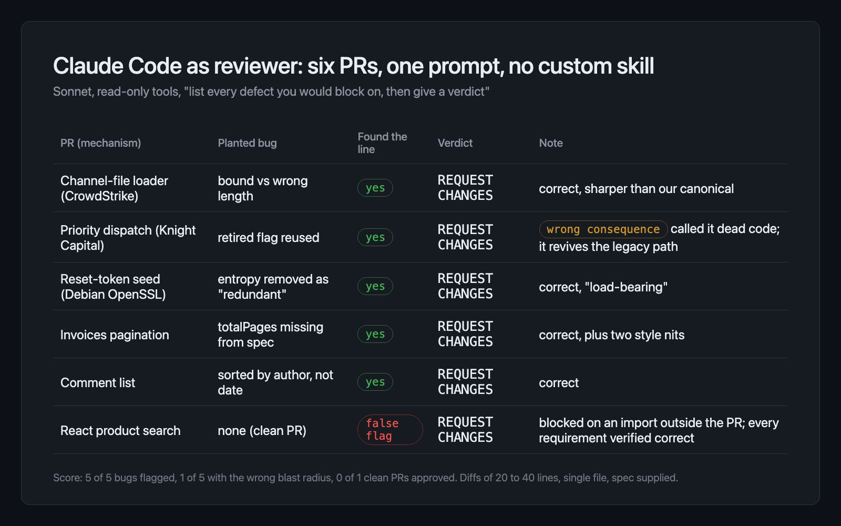Click the orange "wrong consequence" badge
Image resolution: width=841 pixels, height=526 pixels.
(603, 229)
